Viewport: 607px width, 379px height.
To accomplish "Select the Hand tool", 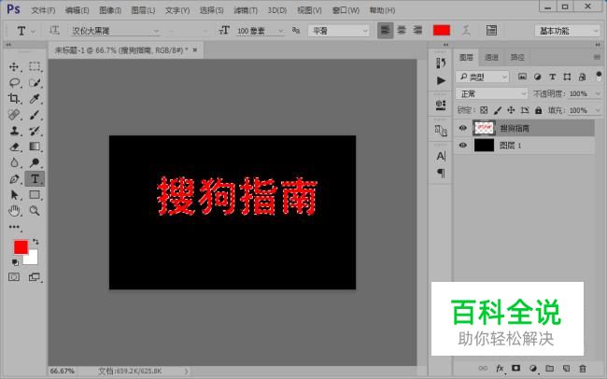I will (14, 211).
